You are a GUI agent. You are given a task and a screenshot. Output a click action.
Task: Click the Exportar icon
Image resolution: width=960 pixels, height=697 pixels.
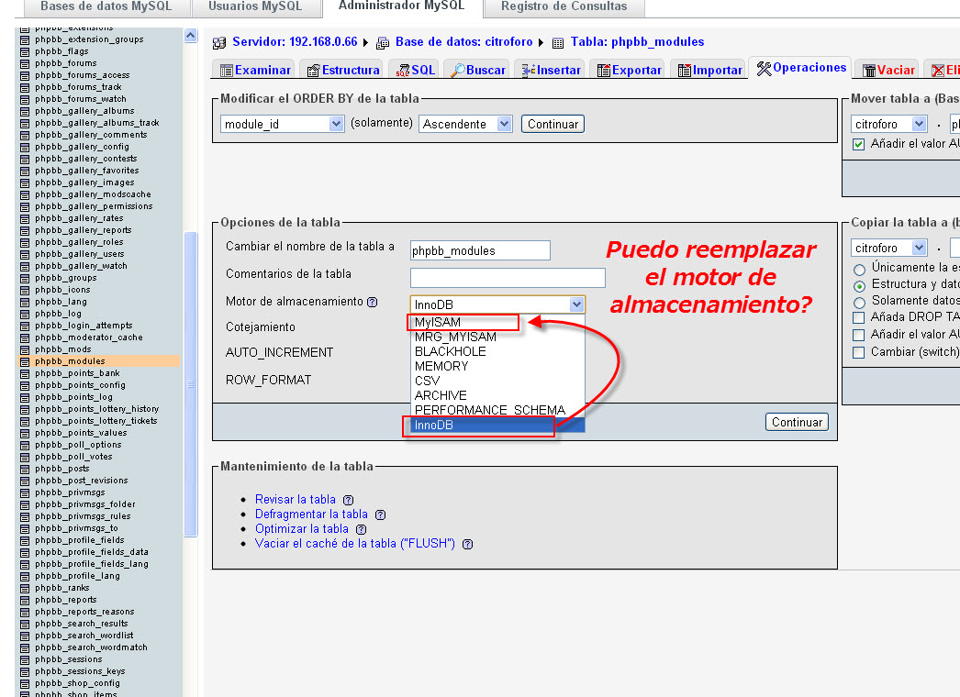tap(604, 69)
